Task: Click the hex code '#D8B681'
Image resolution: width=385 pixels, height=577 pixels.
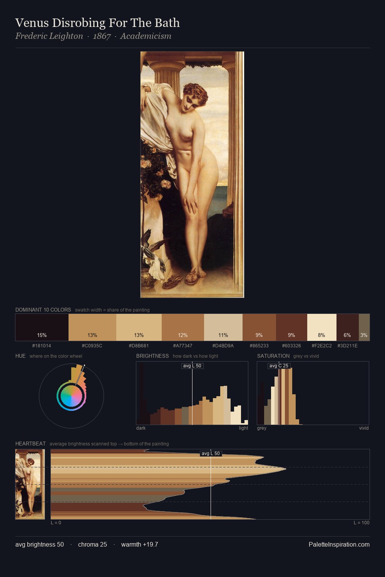Action: [139, 346]
